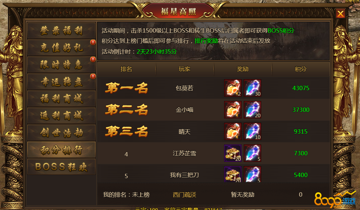Click first place crystal reward x30
The width and height of the screenshot is (360, 210).
click(252, 88)
